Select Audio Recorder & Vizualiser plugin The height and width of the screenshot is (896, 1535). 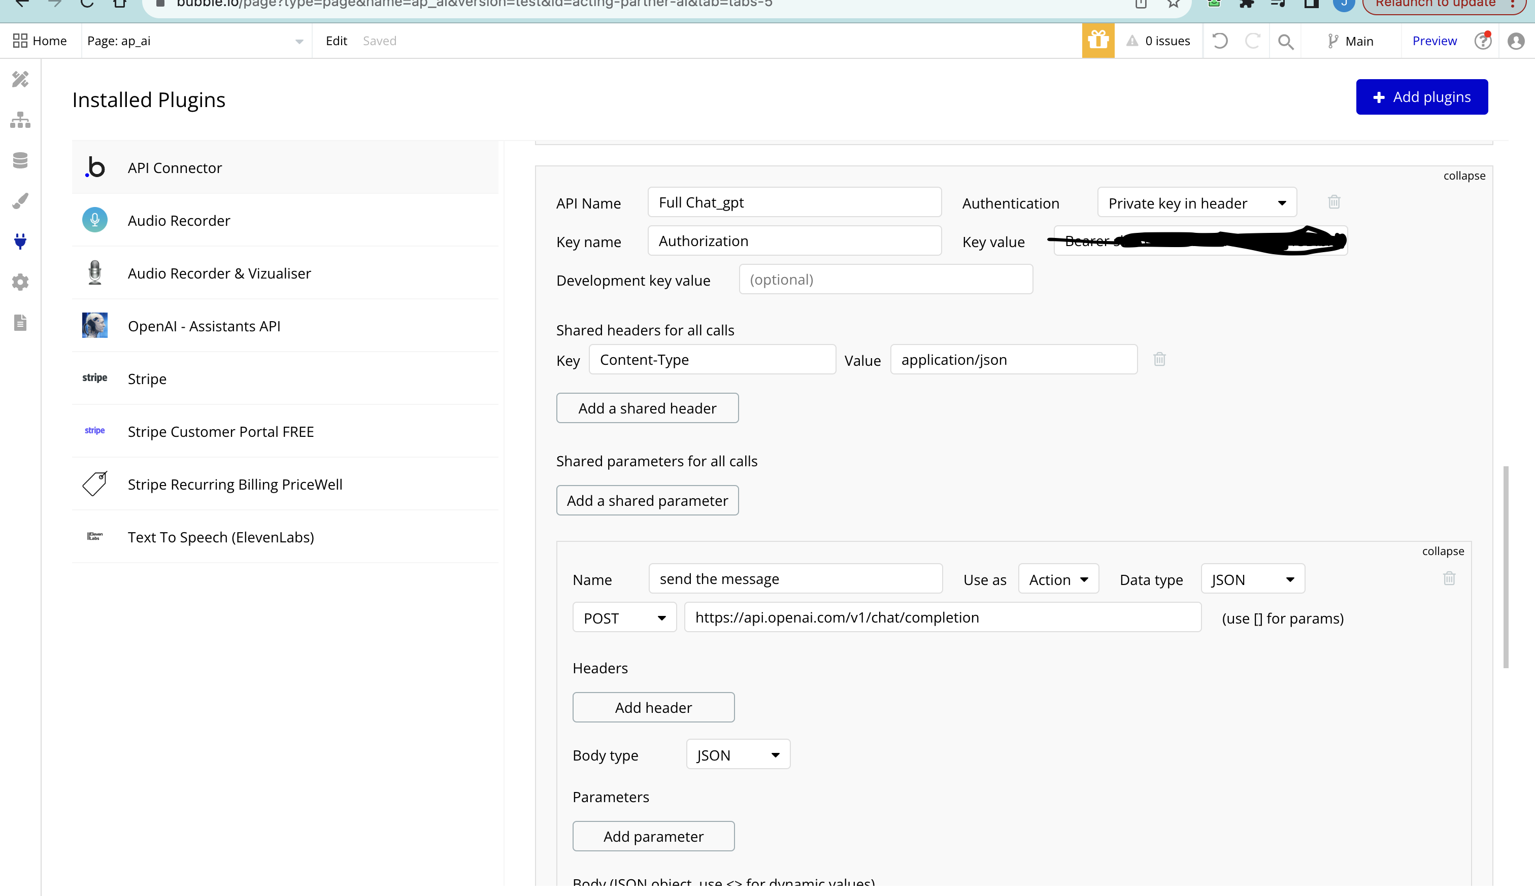[285, 273]
